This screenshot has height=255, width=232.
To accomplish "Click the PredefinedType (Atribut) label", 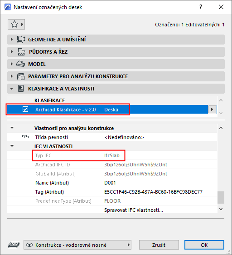I will pos(63,201).
